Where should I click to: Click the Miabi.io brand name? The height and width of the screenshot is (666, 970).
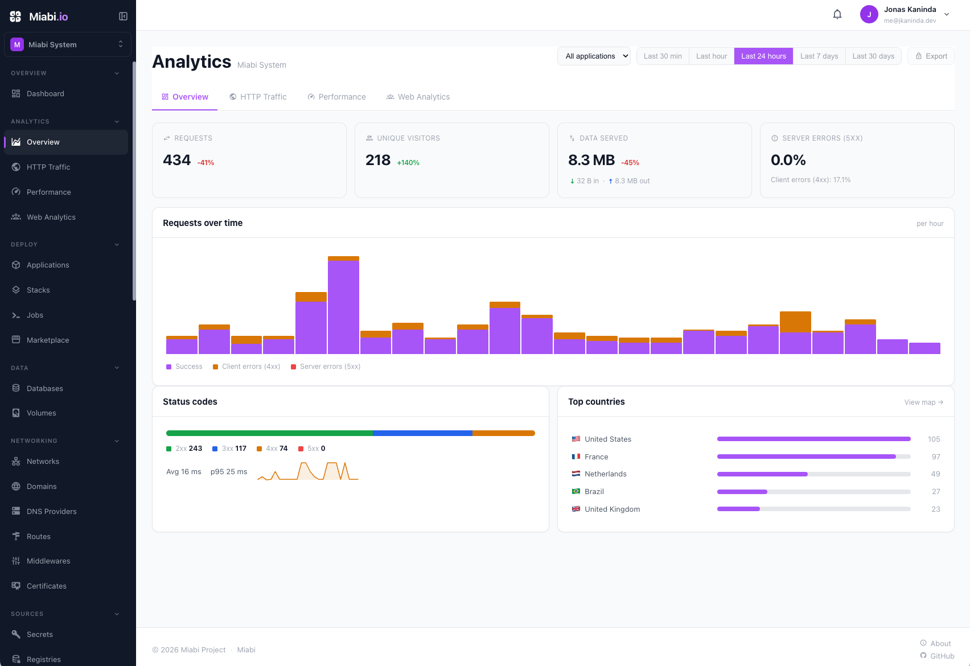(x=48, y=17)
